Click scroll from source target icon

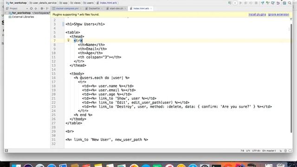click(31, 8)
